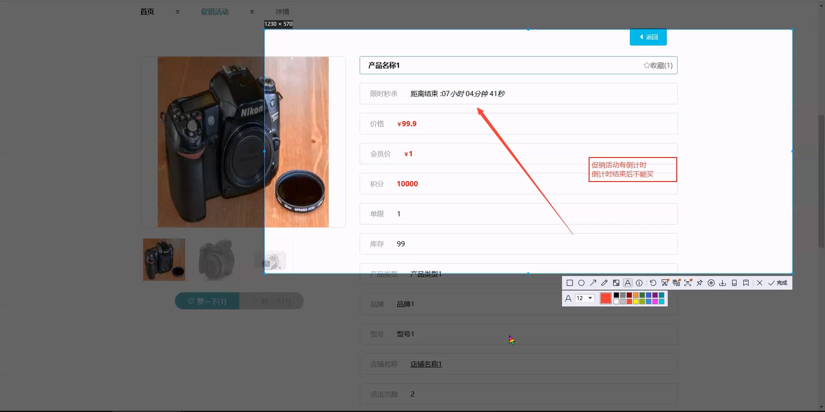Pick the pencil freehand tool
Image resolution: width=825 pixels, height=412 pixels.
604,283
